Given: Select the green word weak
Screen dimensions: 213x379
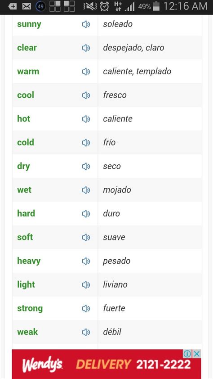Looking at the screenshot, I should pyautogui.click(x=27, y=332).
